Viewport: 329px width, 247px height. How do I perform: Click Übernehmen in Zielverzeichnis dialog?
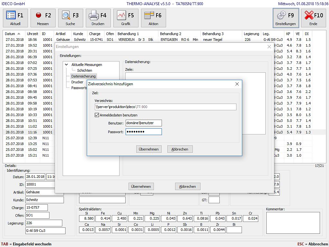coord(148,149)
